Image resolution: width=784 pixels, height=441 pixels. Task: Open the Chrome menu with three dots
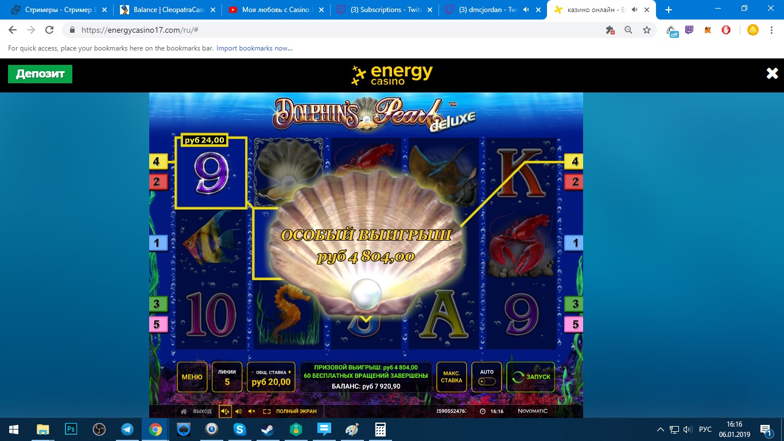tap(771, 29)
